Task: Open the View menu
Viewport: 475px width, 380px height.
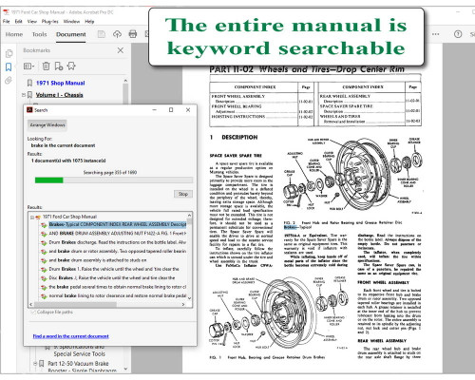Action: (x=32, y=22)
